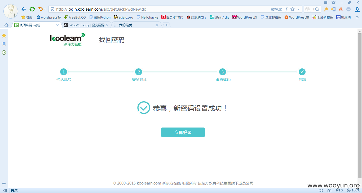Open the 极速动 bookmark
Viewport: 362px width, 193px height.
343,17
